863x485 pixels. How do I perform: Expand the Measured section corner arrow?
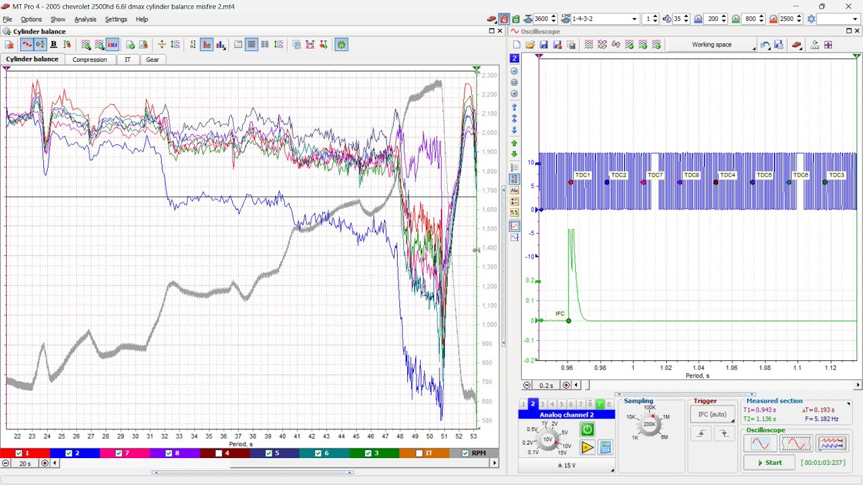point(848,404)
